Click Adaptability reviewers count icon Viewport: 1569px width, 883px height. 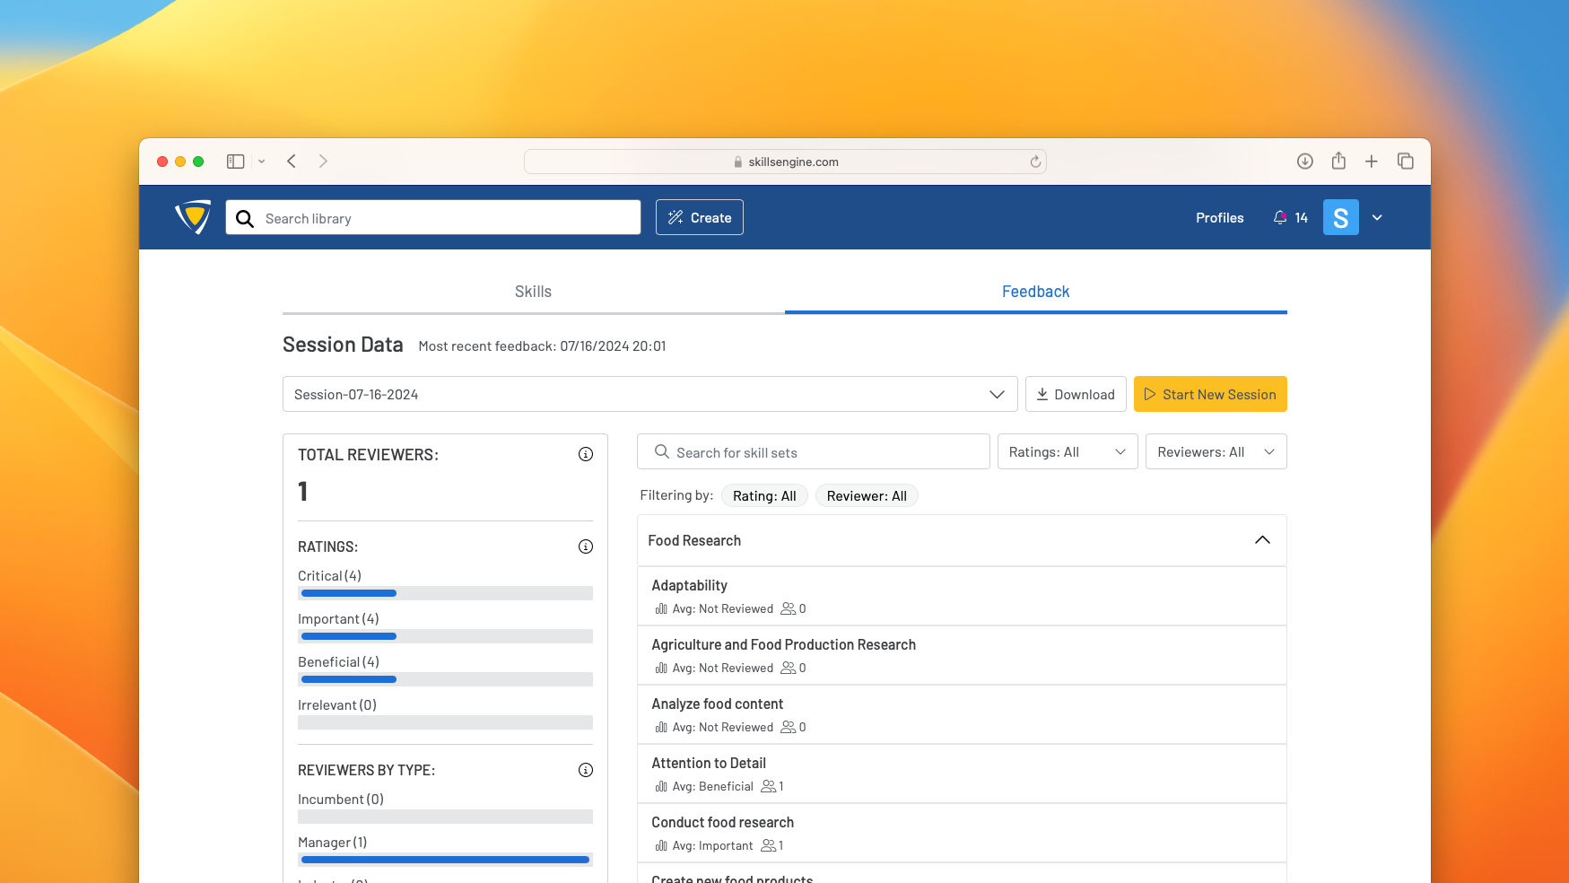pos(789,608)
